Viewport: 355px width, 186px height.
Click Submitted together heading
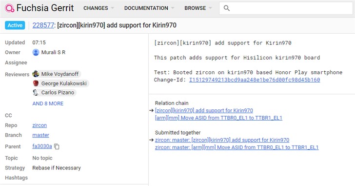tap(177, 132)
